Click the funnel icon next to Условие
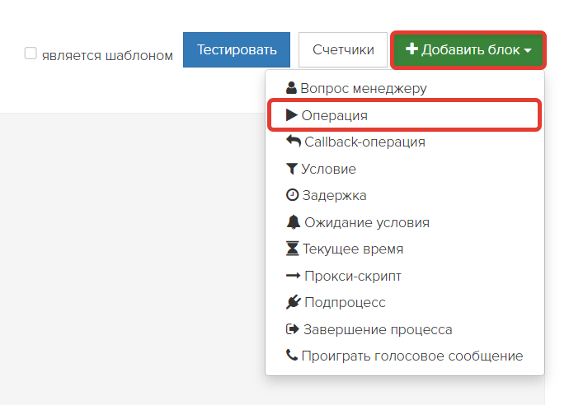Viewport: 569px width, 405px height. coord(291,169)
